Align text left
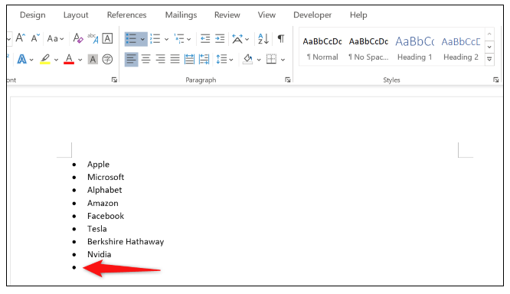The height and width of the screenshot is (294, 510). pyautogui.click(x=132, y=59)
